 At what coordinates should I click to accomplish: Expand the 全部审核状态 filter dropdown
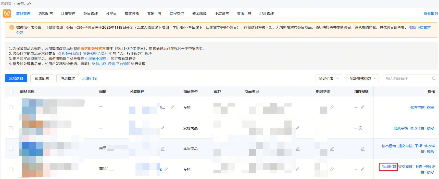click(362, 78)
